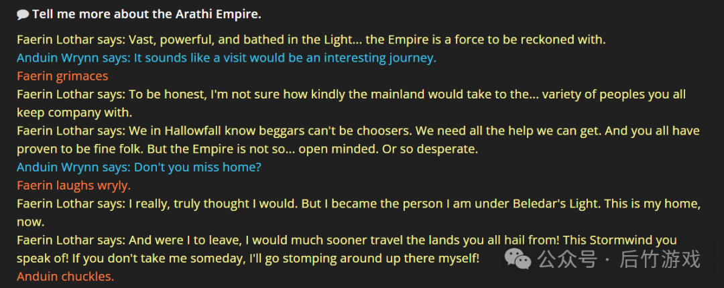Click Faerin's line beginning "Vast, powerful"
This screenshot has width=724, height=288.
click(311, 40)
